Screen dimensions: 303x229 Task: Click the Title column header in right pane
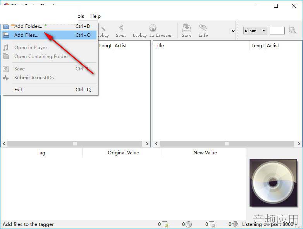click(159, 46)
